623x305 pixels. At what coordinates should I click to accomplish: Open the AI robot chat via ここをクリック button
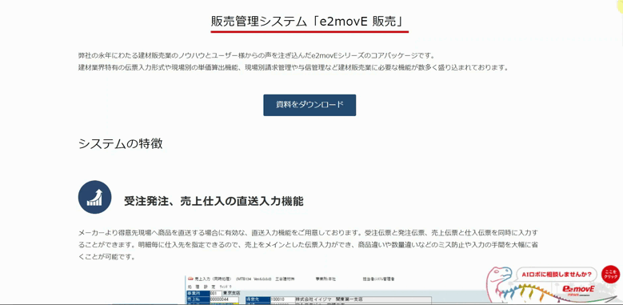pos(610,275)
